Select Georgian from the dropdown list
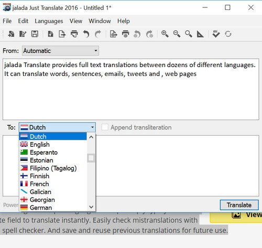 [x=53, y=200]
